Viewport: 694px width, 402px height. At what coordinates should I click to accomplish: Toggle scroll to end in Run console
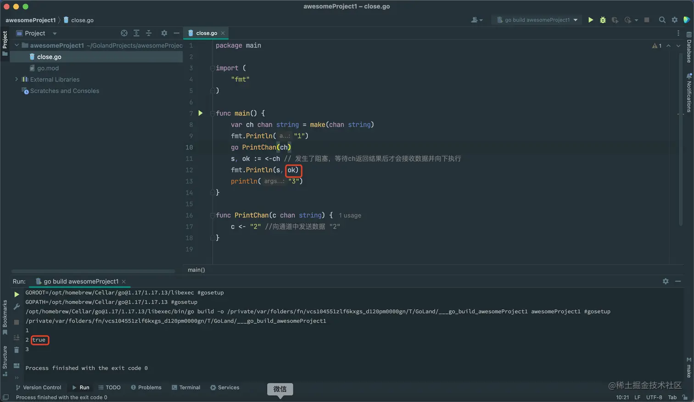point(17,337)
